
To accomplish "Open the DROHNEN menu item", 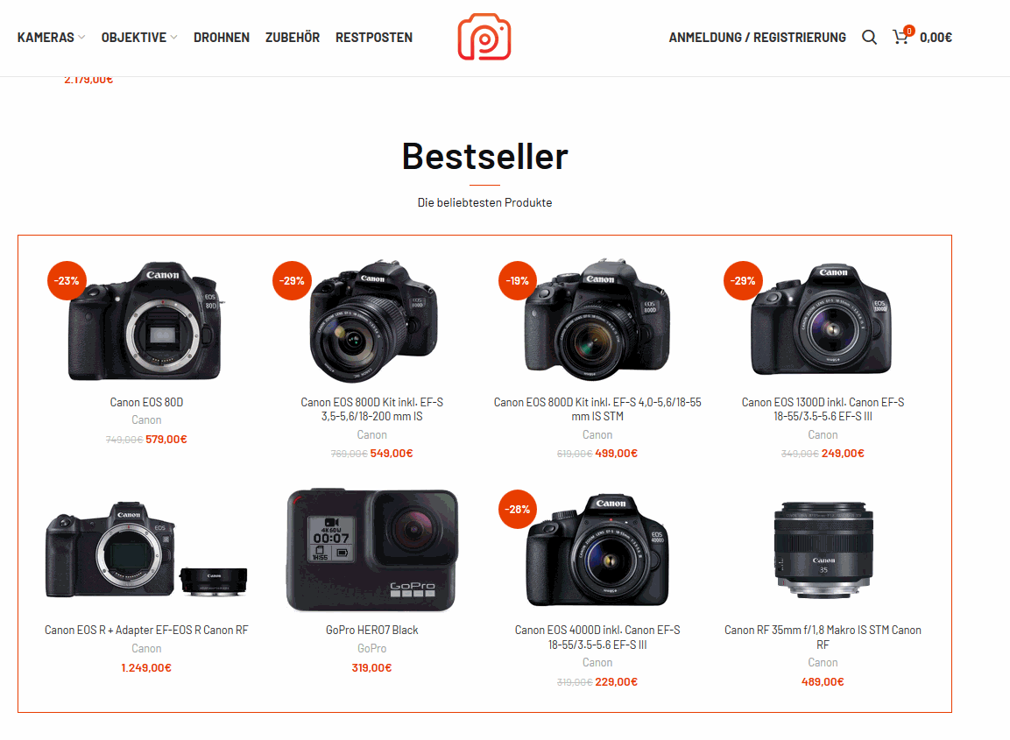I will [x=222, y=38].
